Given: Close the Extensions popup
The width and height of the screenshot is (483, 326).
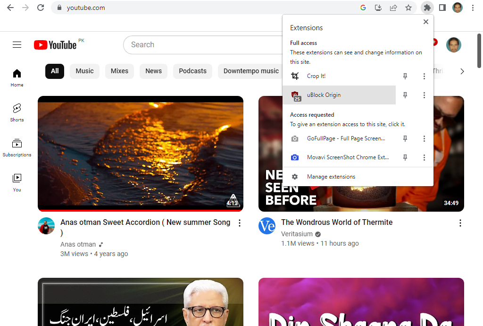Looking at the screenshot, I should coord(426,22).
